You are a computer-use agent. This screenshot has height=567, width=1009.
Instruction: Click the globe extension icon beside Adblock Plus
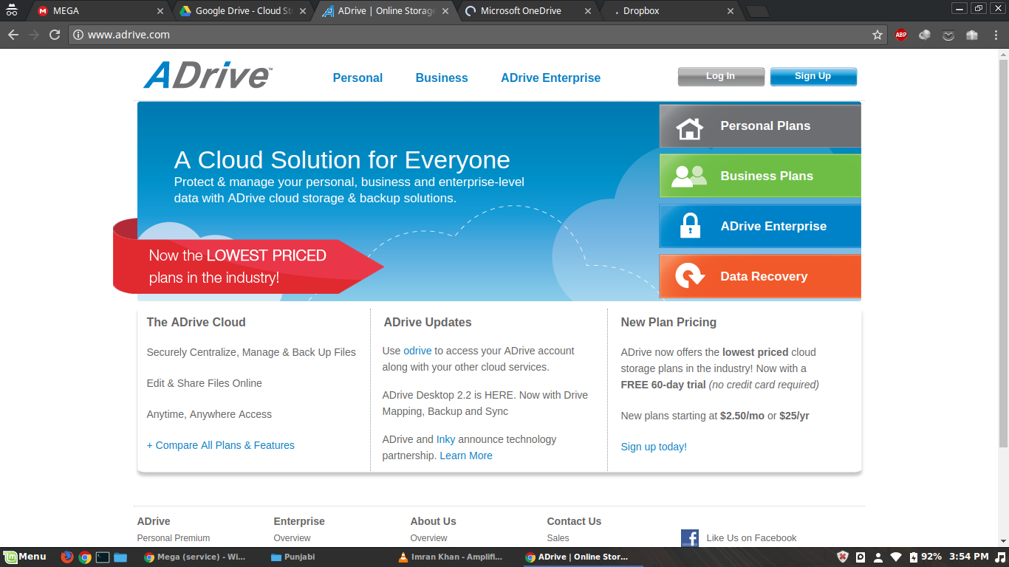click(x=925, y=35)
